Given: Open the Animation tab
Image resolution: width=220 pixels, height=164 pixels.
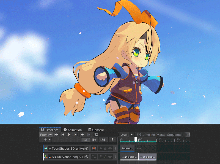Looking at the screenshot, I should point(73,130).
